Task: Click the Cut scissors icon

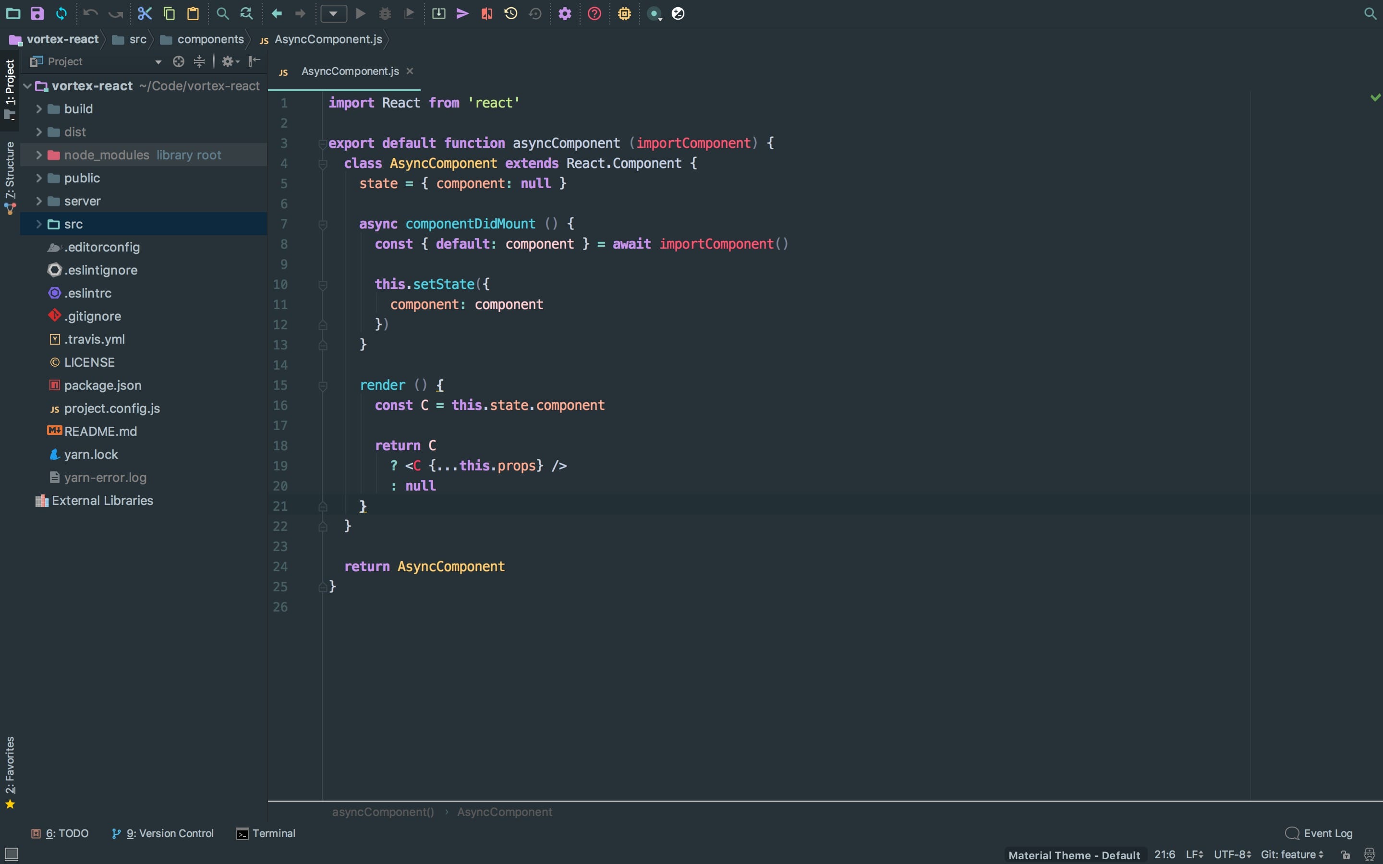Action: pyautogui.click(x=145, y=14)
